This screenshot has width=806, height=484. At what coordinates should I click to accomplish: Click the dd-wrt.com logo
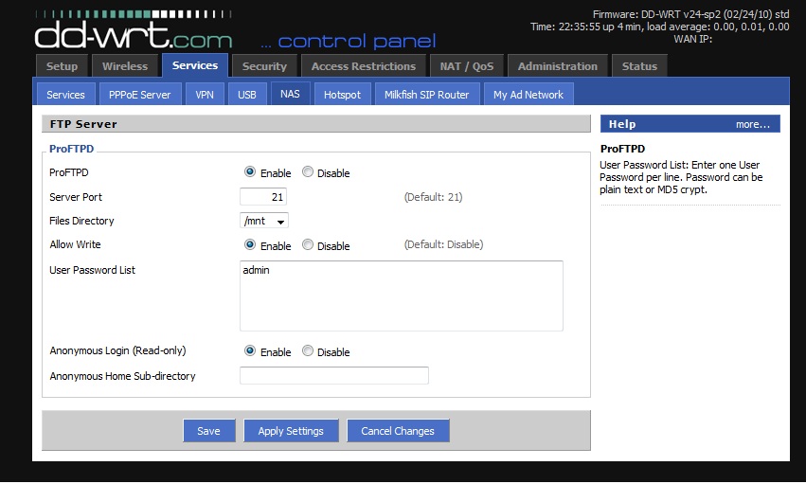(x=134, y=31)
